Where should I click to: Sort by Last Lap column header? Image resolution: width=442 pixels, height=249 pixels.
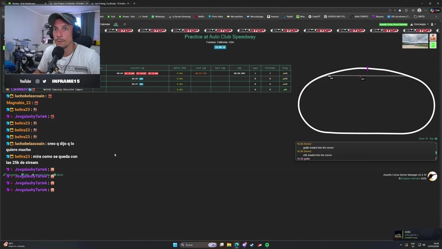(201, 68)
